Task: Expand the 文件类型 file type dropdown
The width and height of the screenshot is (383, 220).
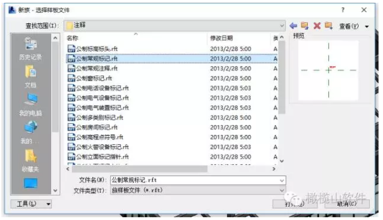Action: (282, 191)
